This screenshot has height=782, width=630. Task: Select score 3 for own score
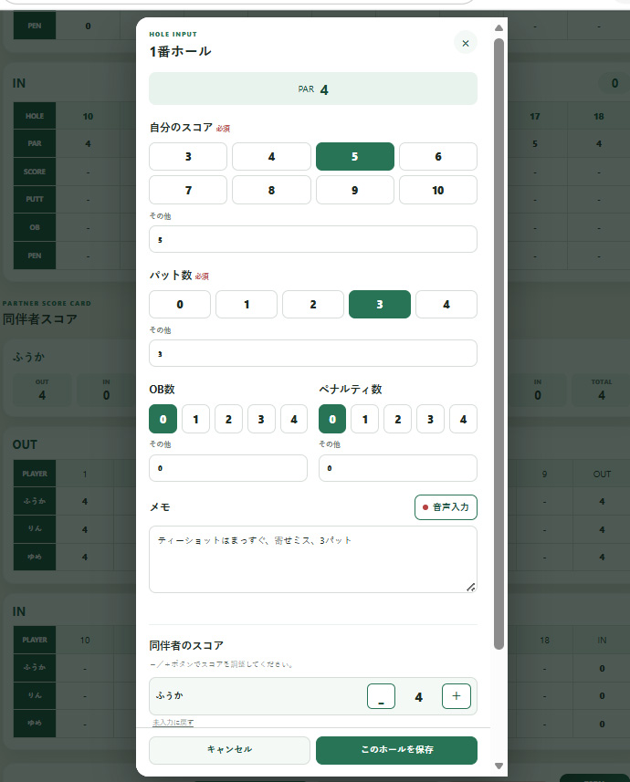(x=188, y=157)
